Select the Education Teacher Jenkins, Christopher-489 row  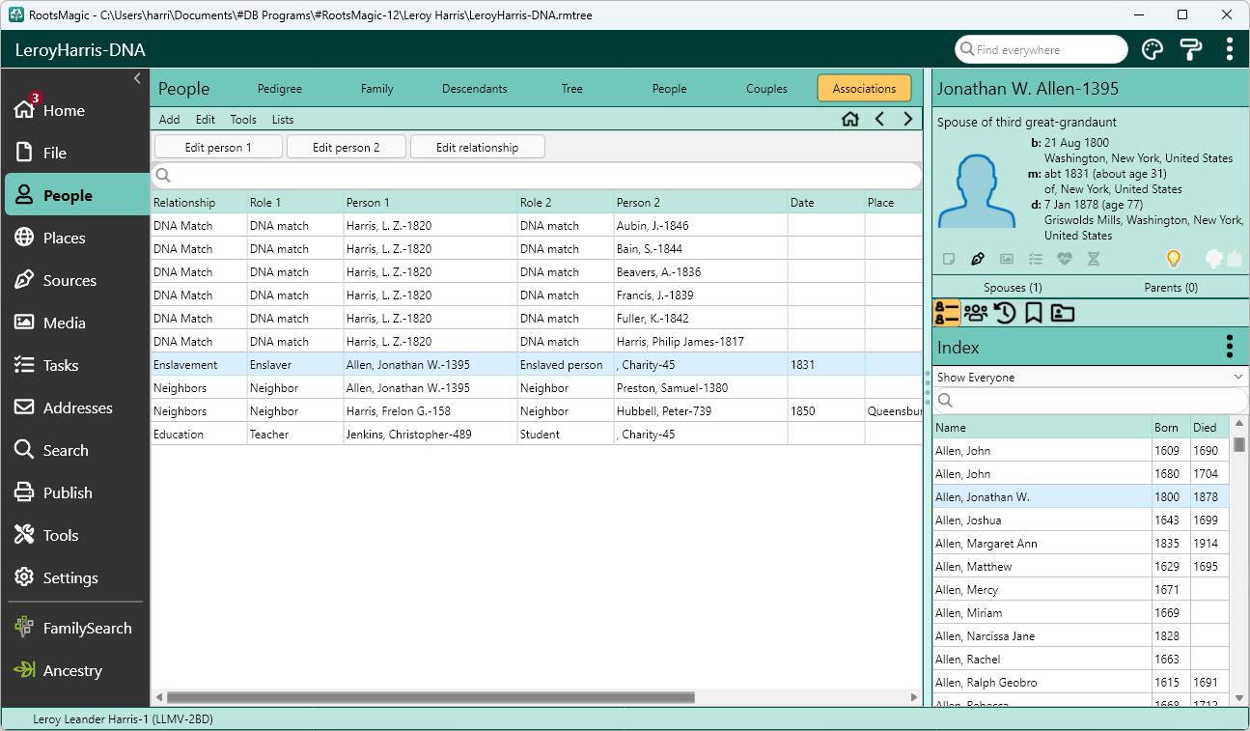[536, 435]
